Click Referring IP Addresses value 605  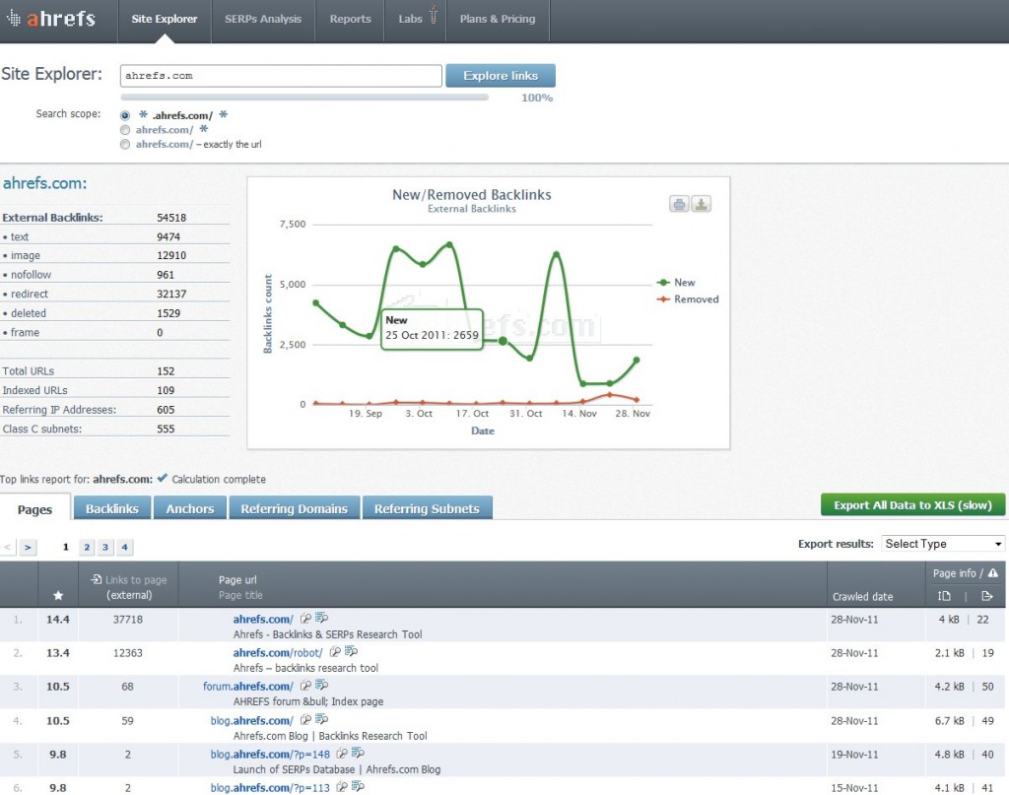(x=166, y=409)
